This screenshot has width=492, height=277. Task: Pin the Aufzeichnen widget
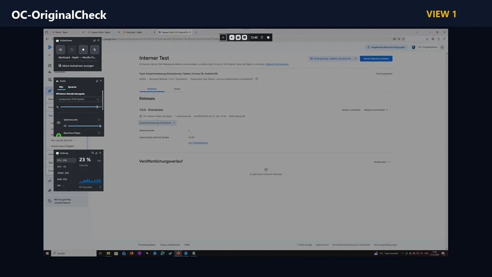coord(94,40)
